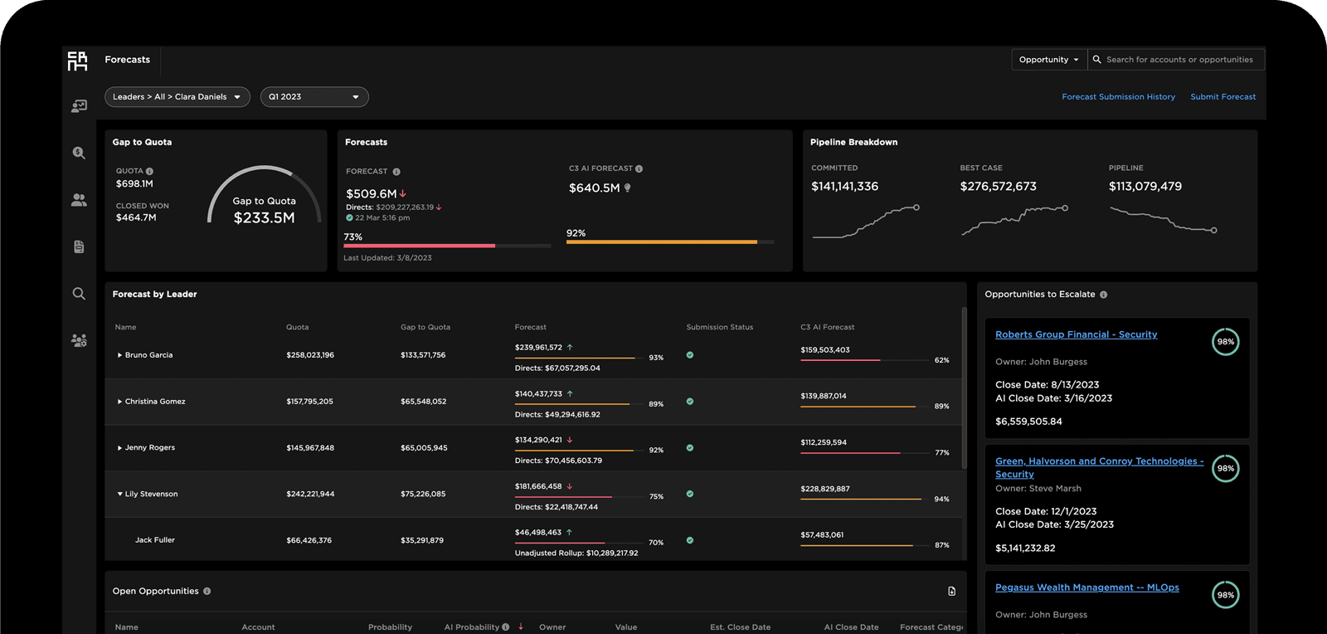The image size is (1327, 634).
Task: Click Christina Gomez's submission status check icon
Action: [x=690, y=402]
